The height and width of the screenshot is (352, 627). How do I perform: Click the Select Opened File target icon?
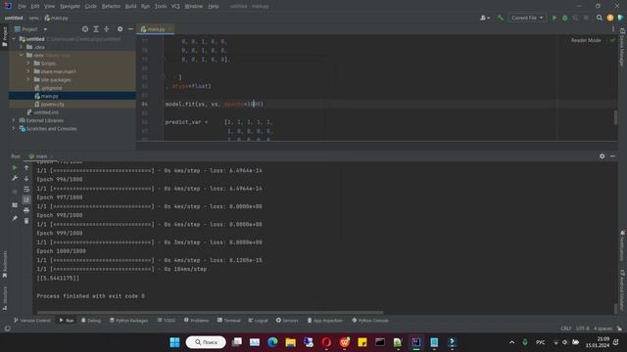point(85,29)
